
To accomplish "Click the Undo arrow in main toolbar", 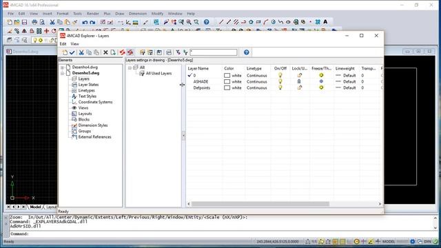I will 85,22.
